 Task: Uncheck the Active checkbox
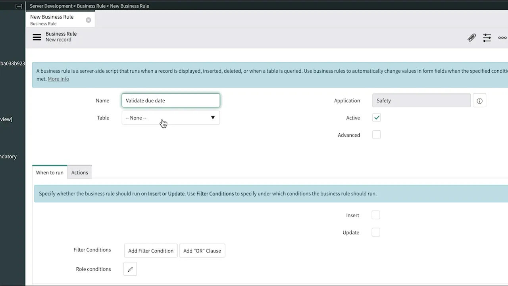click(x=376, y=118)
